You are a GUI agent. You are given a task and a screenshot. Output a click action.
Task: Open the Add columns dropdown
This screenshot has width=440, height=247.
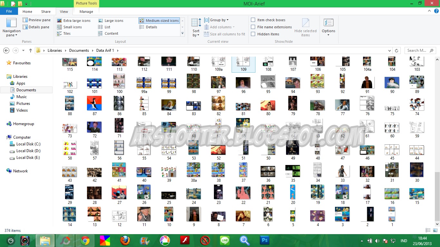(219, 27)
